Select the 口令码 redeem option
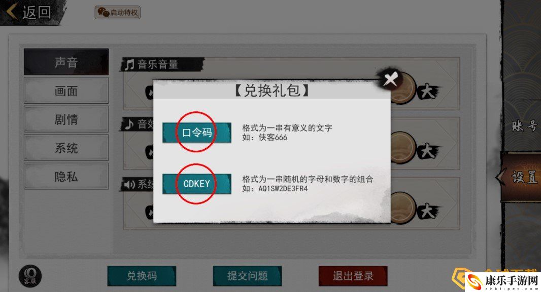The height and width of the screenshot is (292, 541). [197, 133]
